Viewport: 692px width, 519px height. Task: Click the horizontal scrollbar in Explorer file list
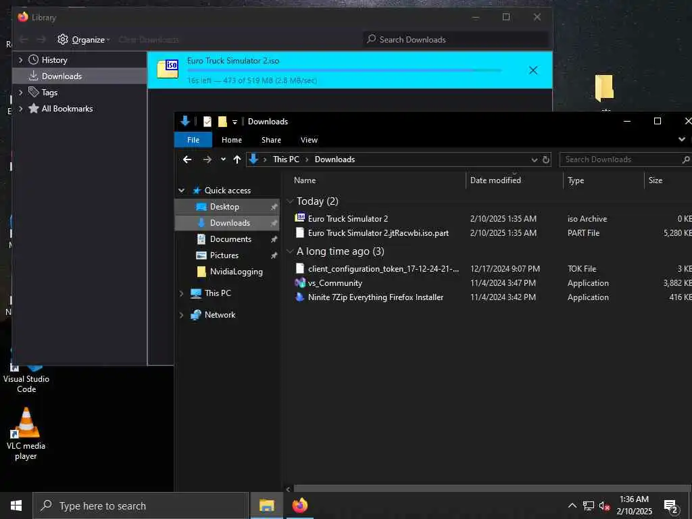(492, 489)
